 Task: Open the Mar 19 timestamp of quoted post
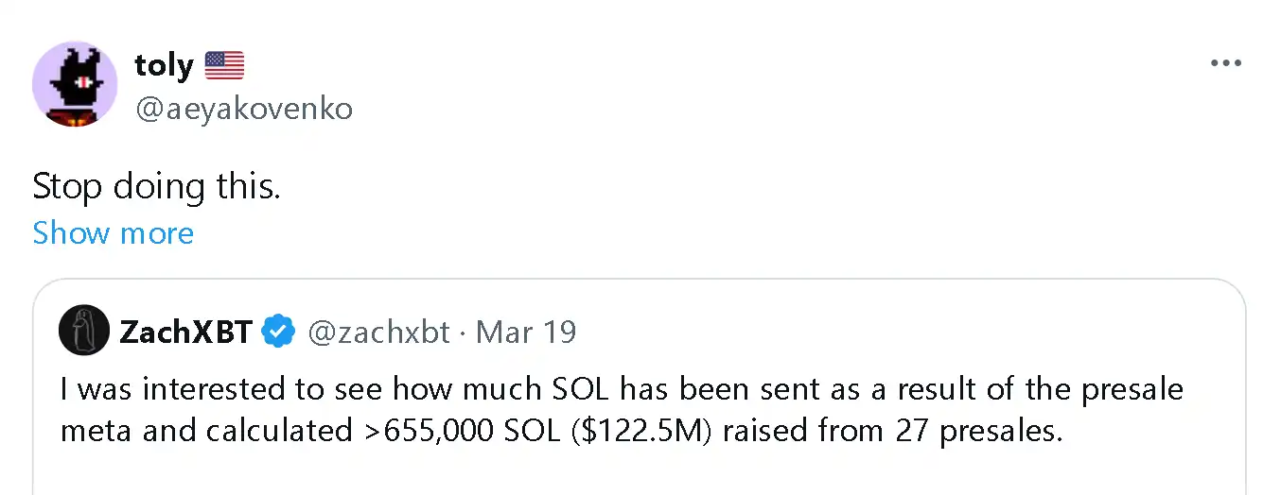pos(526,333)
